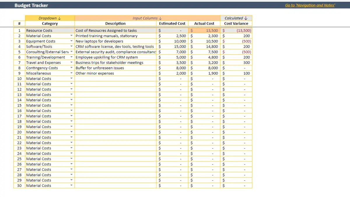Viewport: 350px width, 197px height.
Task: Open the 'Navigation and Notes' link
Action: tap(310, 5)
